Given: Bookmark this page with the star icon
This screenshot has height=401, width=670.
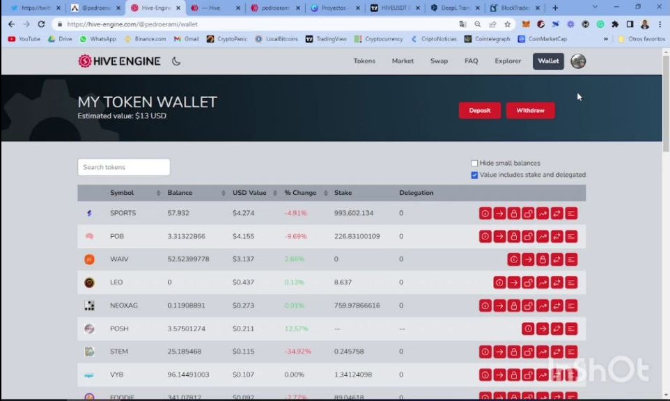Looking at the screenshot, I should (507, 24).
